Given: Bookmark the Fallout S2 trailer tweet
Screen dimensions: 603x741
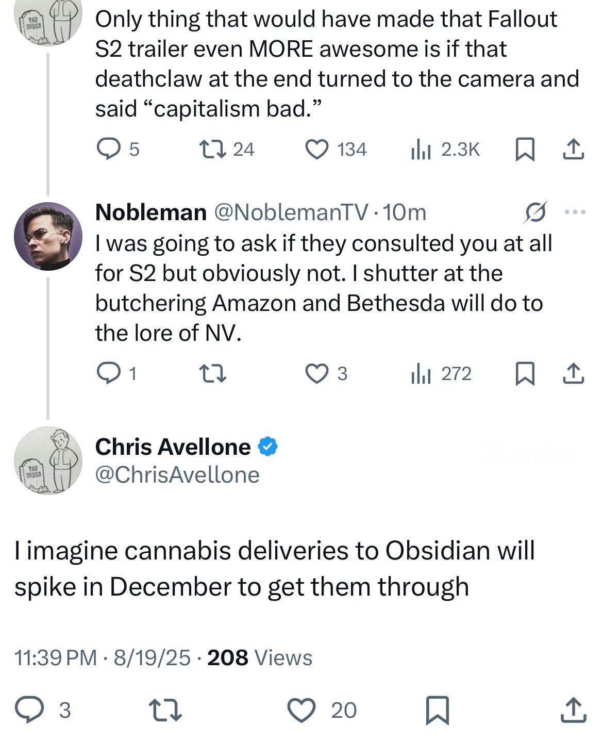Looking at the screenshot, I should click(x=525, y=150).
